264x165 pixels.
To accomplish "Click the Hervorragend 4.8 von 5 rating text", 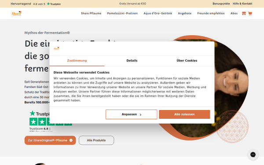I will 28,4.
